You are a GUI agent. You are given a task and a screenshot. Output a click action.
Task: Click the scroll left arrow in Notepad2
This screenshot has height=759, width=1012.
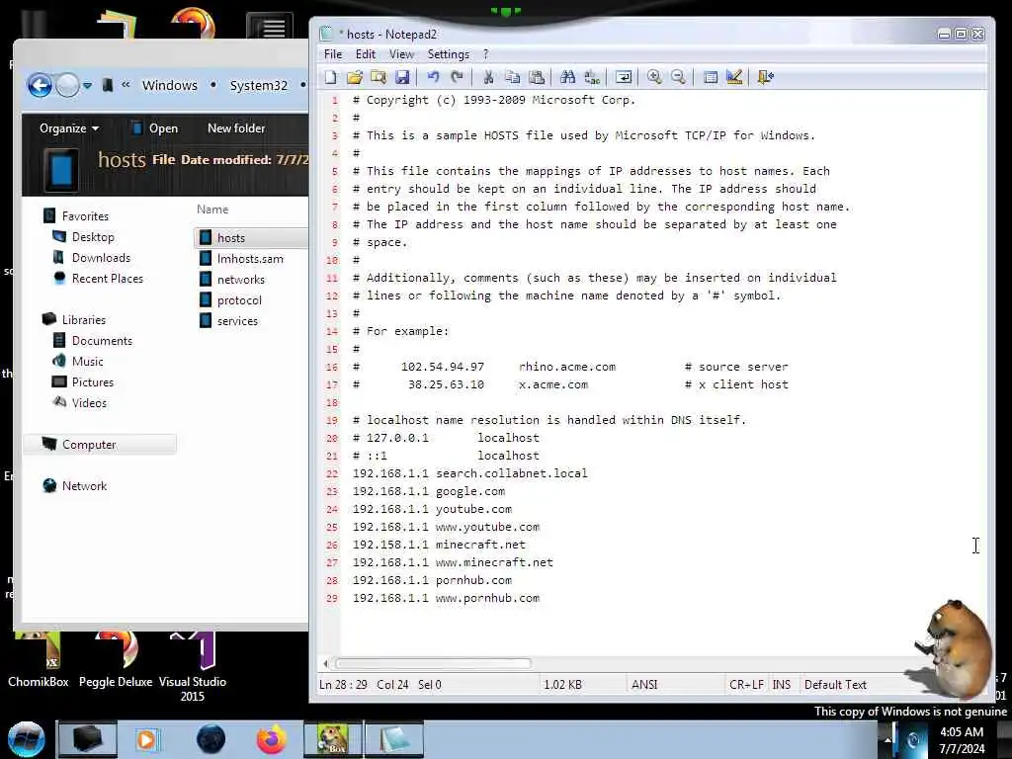[325, 663]
